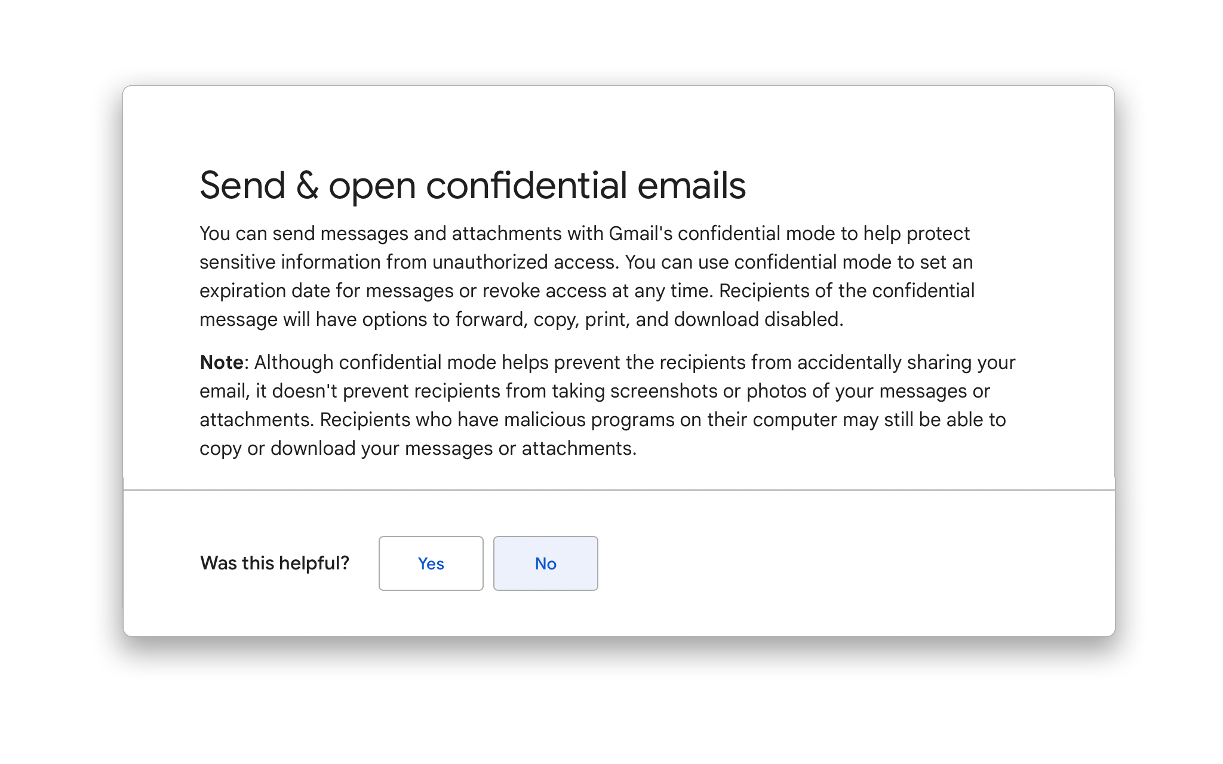Click the word "Gmail's" in the intro paragraph

pyautogui.click(x=640, y=233)
